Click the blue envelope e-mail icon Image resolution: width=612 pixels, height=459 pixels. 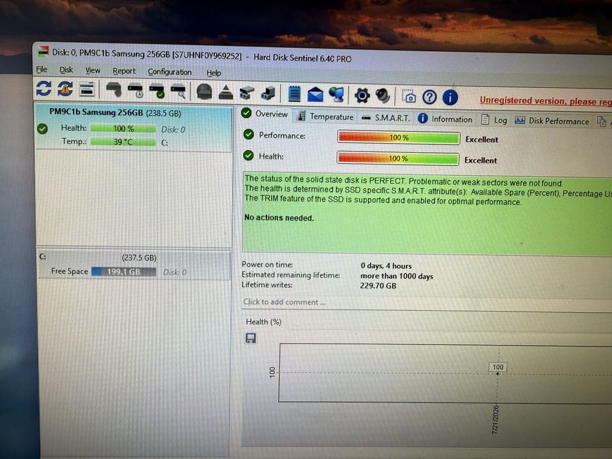point(316,94)
